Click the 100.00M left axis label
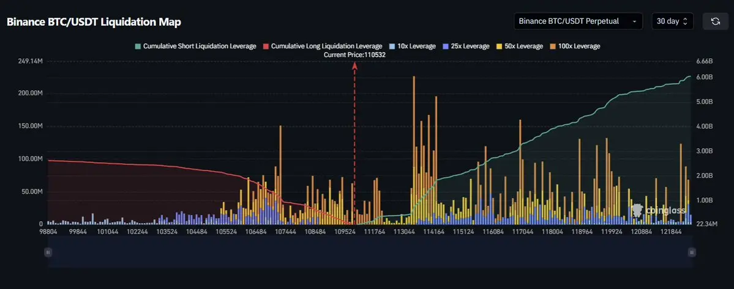734x289 pixels. 30,159
